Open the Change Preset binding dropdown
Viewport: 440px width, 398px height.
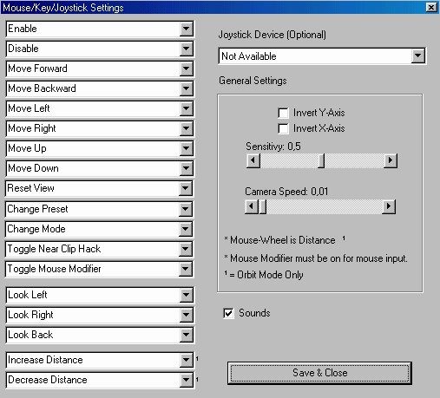pyautogui.click(x=185, y=209)
